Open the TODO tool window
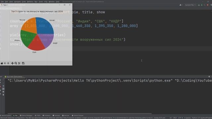This screenshot has width=212, height=119. [x=37, y=115]
